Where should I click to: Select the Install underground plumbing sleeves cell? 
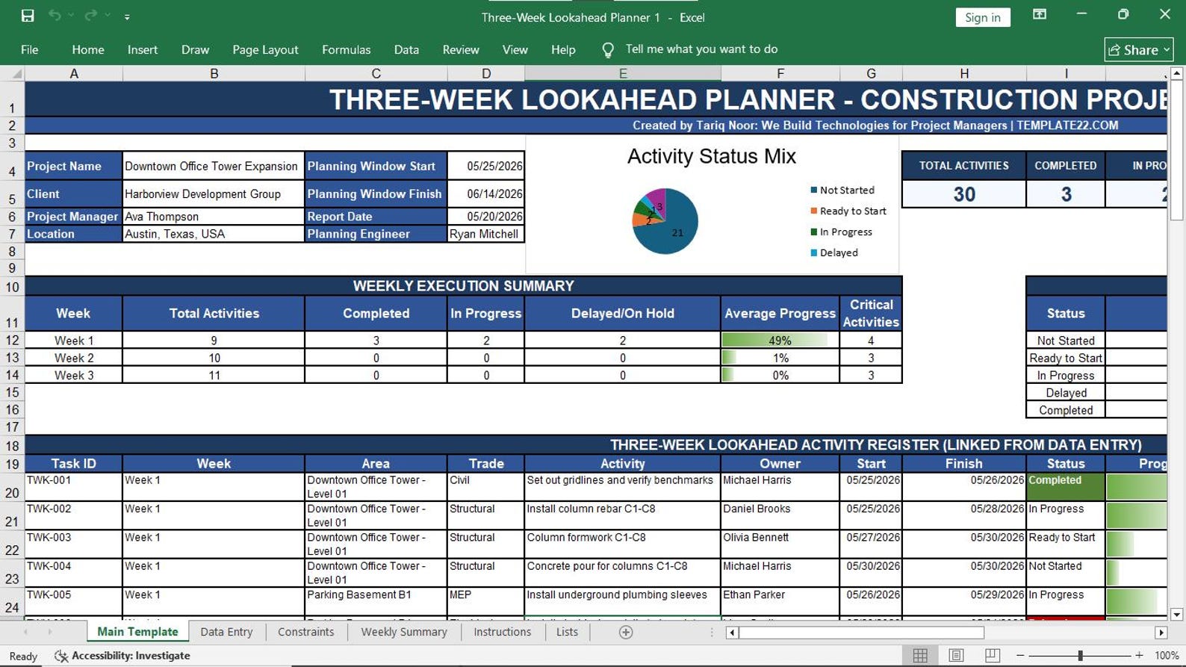622,601
